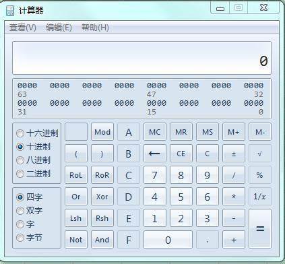Click the M+ memory add button
This screenshot has width=285, height=264.
coord(234,132)
